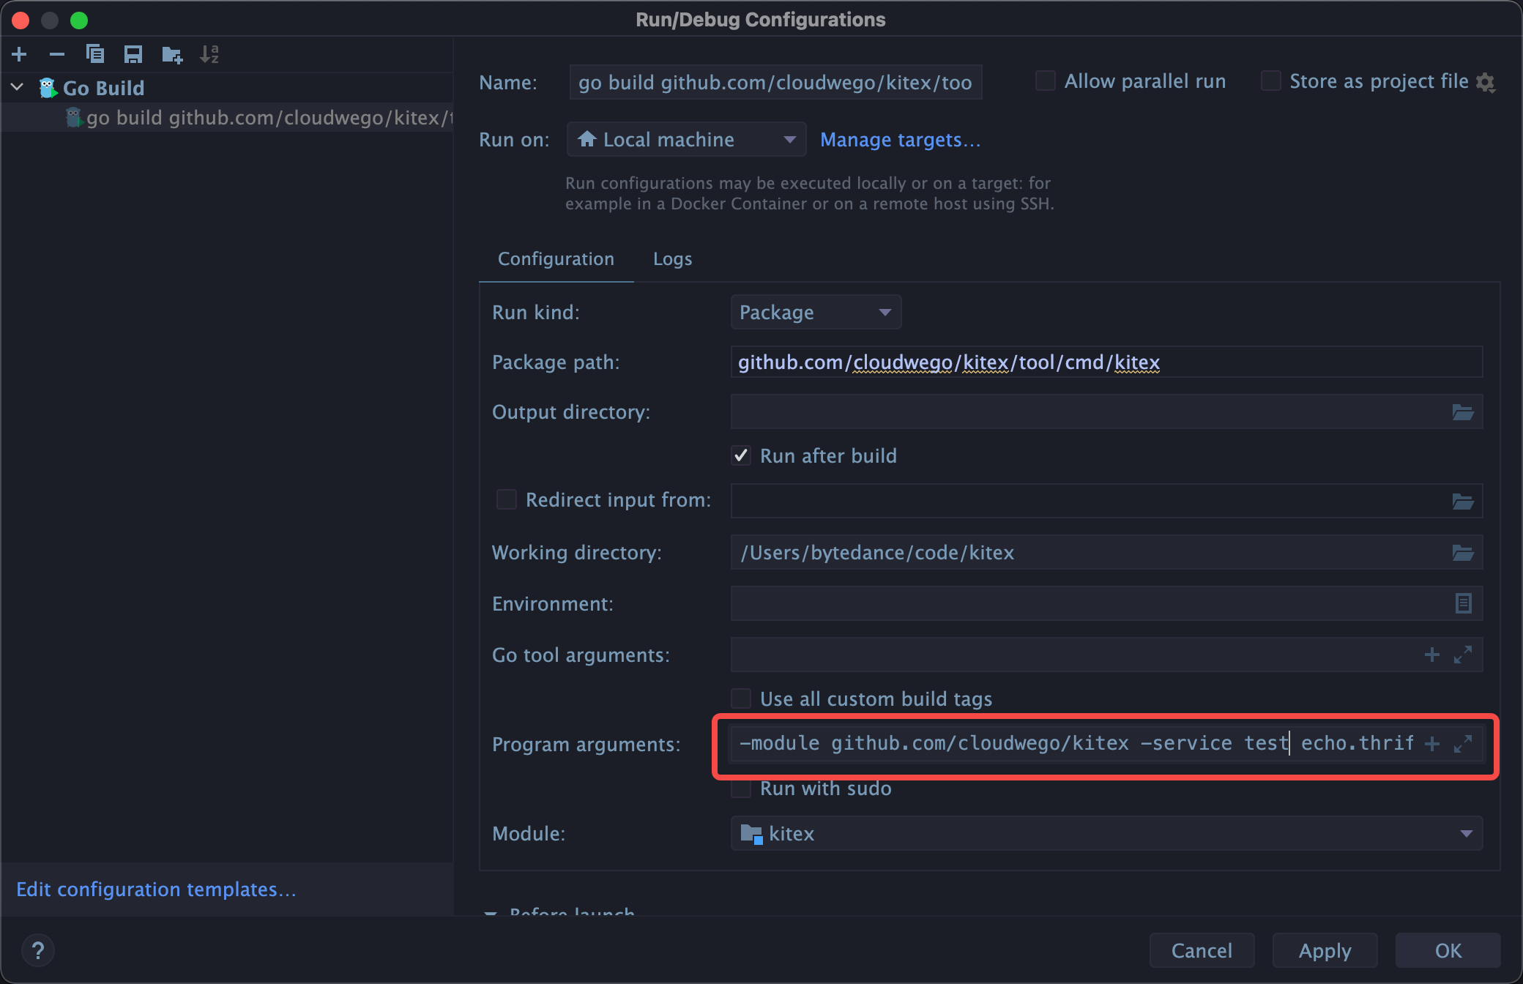
Task: Expand the Program arguments editor
Action: click(1463, 742)
